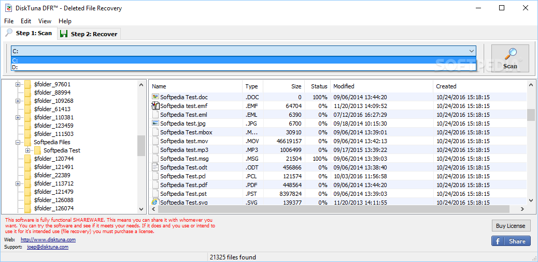Screen dimensions: 538x262
Task: Click the folder icon of $folder_61413
Action: [x=28, y=109]
